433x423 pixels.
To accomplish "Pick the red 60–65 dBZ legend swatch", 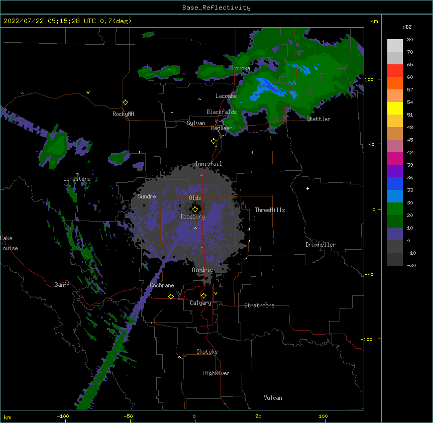I will [395, 71].
